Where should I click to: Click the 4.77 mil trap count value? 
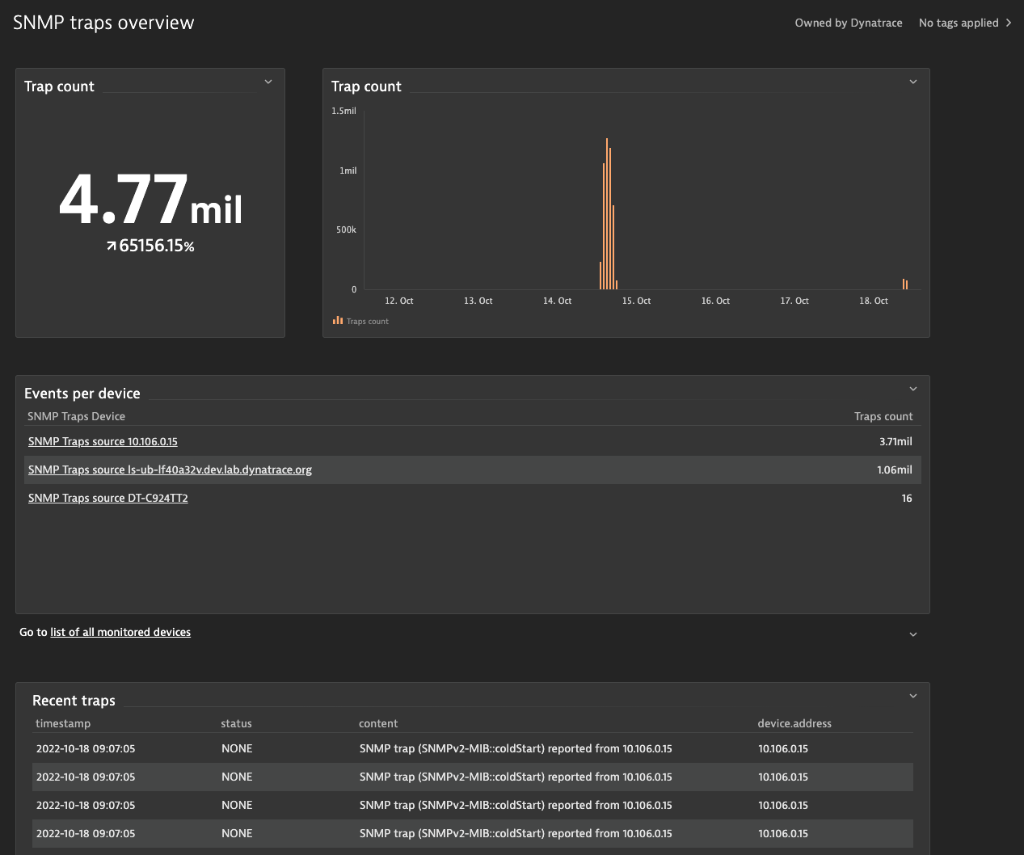tap(151, 200)
